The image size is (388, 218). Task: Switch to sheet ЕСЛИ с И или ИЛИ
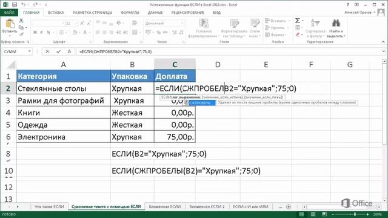click(250, 206)
